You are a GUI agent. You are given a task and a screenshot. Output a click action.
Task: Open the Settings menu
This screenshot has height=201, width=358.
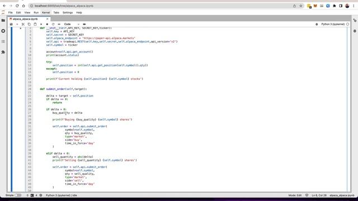(68, 12)
